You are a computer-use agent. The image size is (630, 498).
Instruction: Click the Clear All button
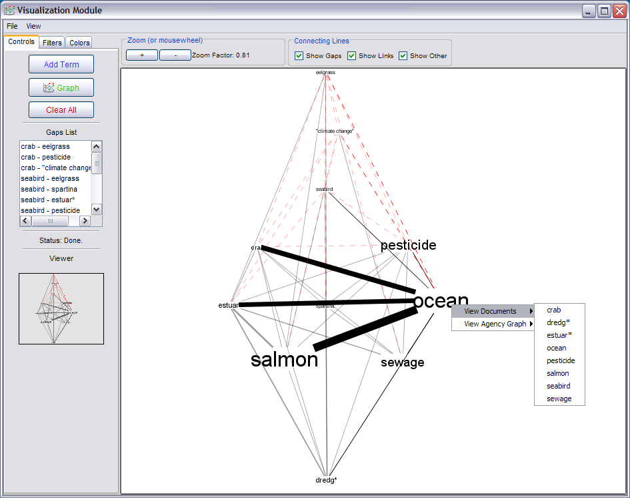(x=61, y=110)
